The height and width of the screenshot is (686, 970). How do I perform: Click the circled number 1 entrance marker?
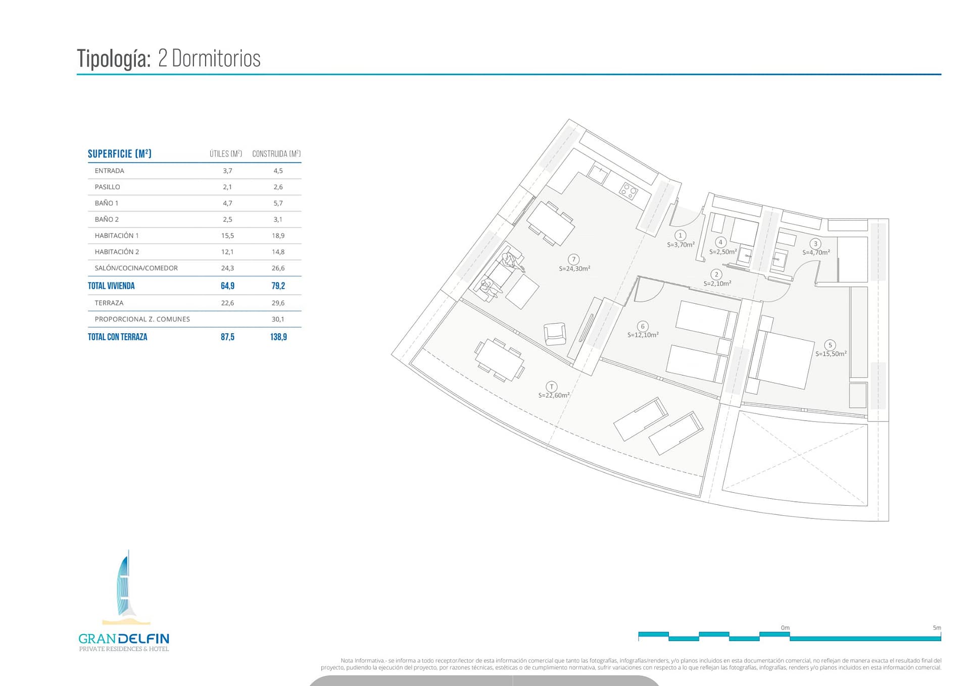(x=680, y=235)
